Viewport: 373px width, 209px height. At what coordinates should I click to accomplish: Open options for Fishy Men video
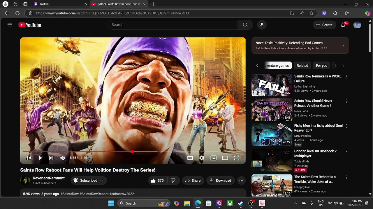point(346,126)
